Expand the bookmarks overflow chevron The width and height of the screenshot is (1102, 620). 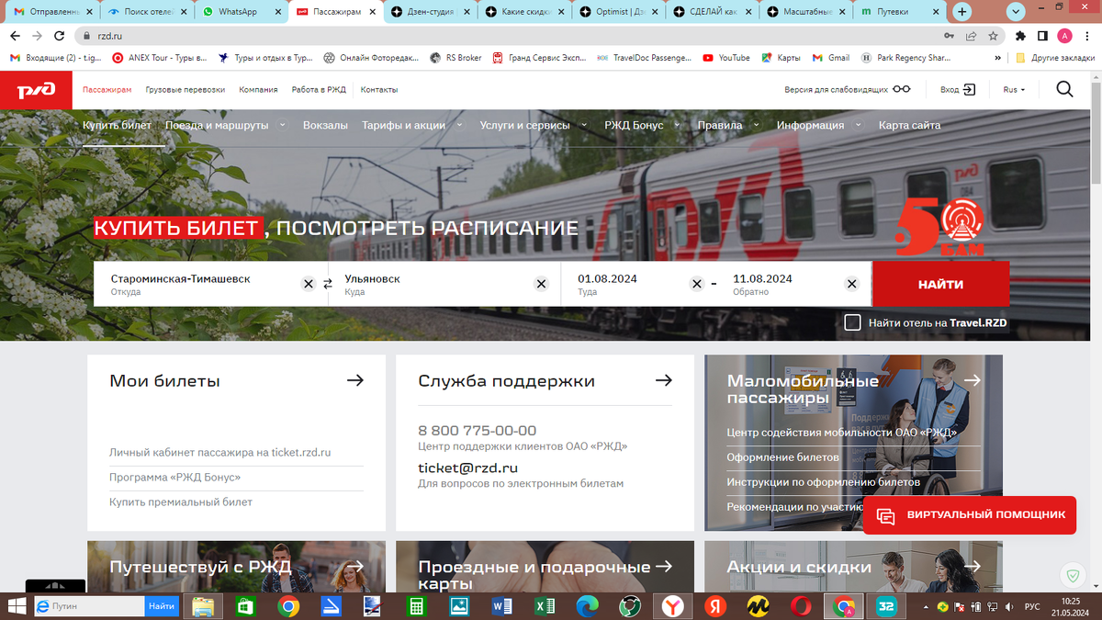tap(998, 57)
